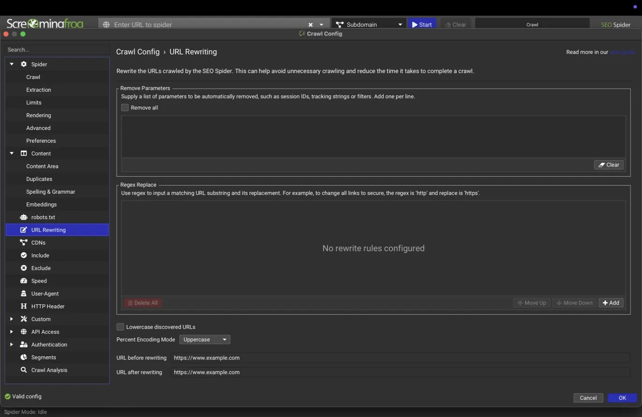Click the globe icon in URL bar
This screenshot has height=417, width=642.
pos(106,25)
